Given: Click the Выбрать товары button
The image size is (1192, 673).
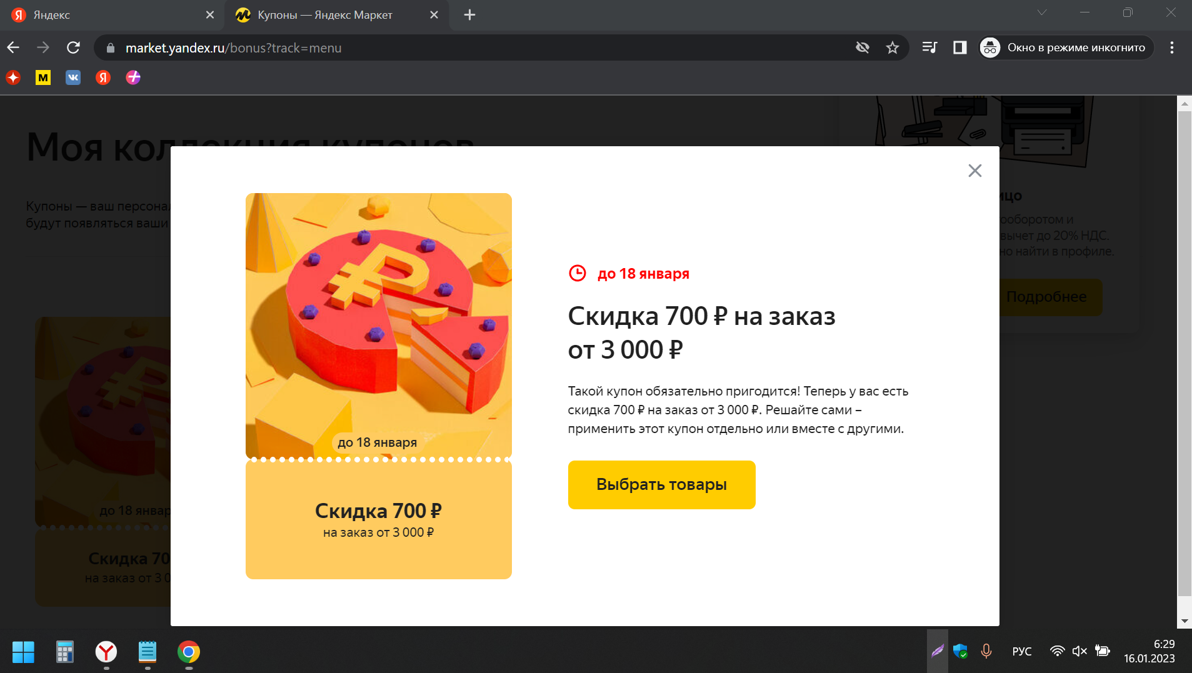Looking at the screenshot, I should pyautogui.click(x=661, y=485).
